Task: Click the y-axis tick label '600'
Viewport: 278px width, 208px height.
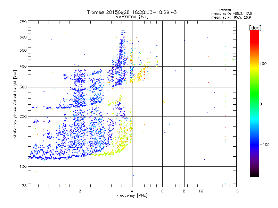Action: (x=23, y=37)
